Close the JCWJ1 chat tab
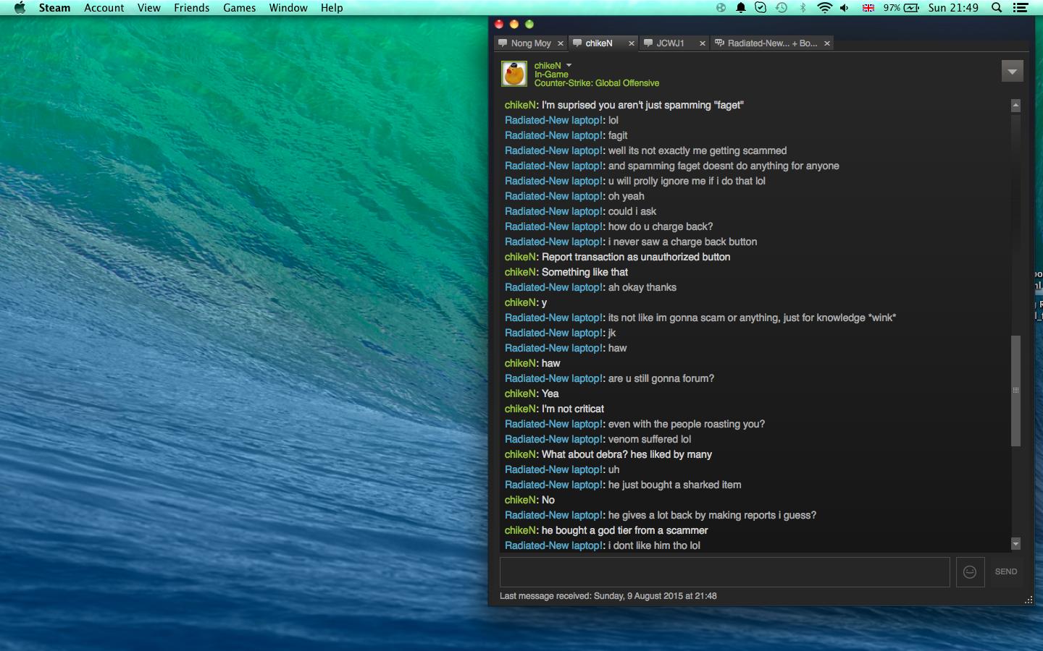1043x651 pixels. point(702,43)
